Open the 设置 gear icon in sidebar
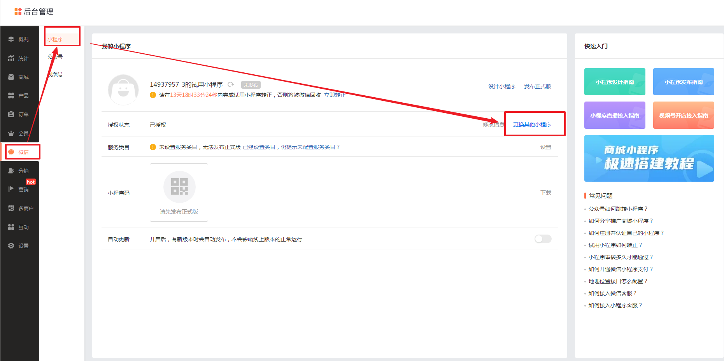724x361 pixels. 11,246
